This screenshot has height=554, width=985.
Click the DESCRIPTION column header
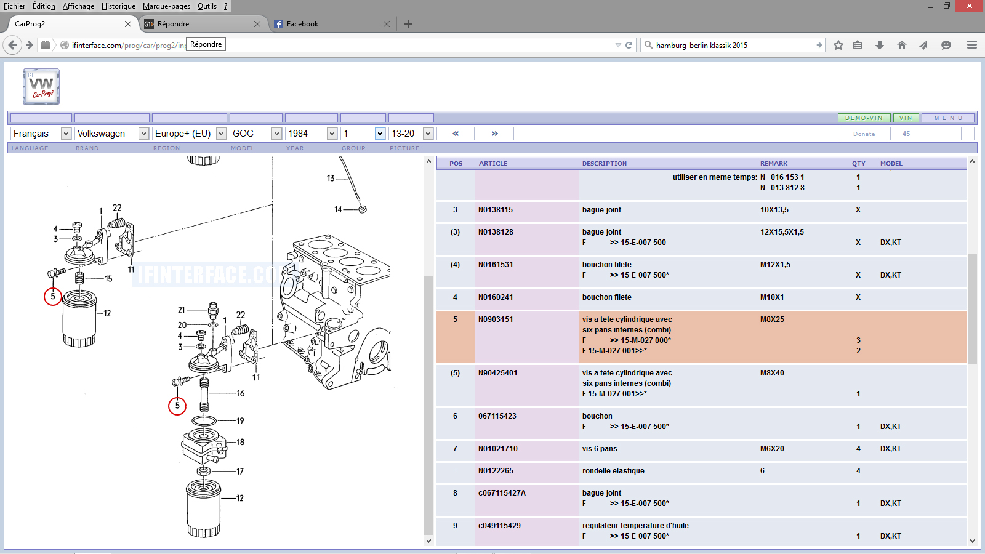[x=605, y=164]
